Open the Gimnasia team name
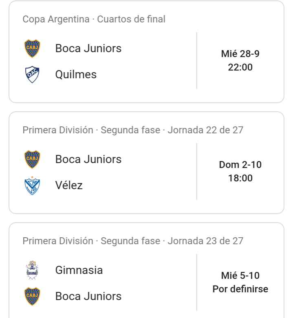This screenshot has height=318, width=293. [x=79, y=270]
